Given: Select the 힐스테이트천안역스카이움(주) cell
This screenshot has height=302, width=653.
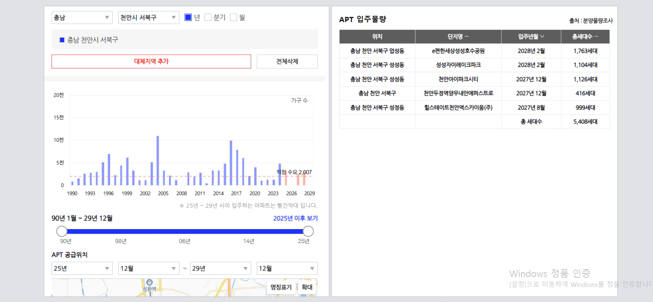Looking at the screenshot, I should pyautogui.click(x=458, y=107).
